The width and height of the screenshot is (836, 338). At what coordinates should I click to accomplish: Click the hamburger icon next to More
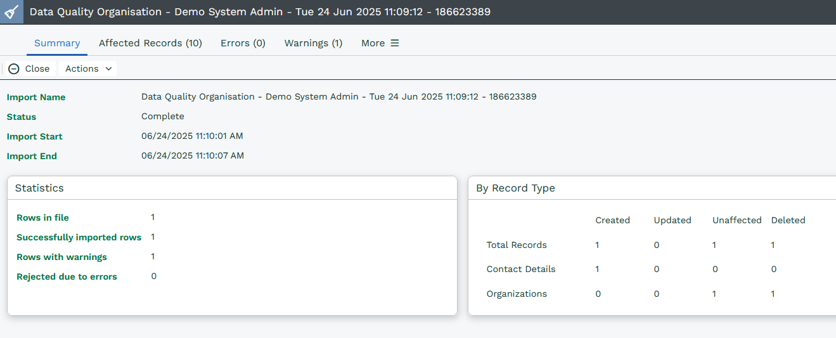tap(394, 43)
